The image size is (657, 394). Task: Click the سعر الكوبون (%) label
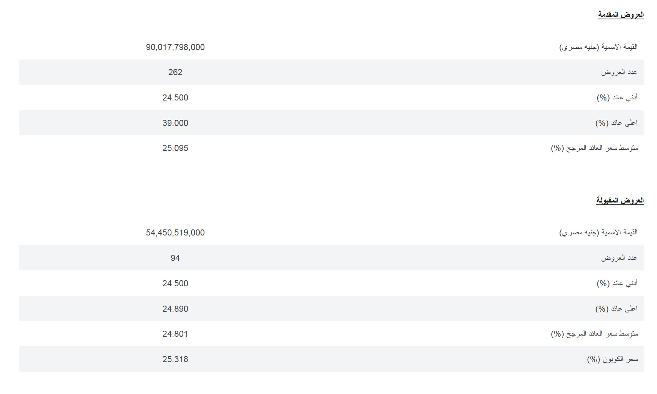click(x=612, y=359)
